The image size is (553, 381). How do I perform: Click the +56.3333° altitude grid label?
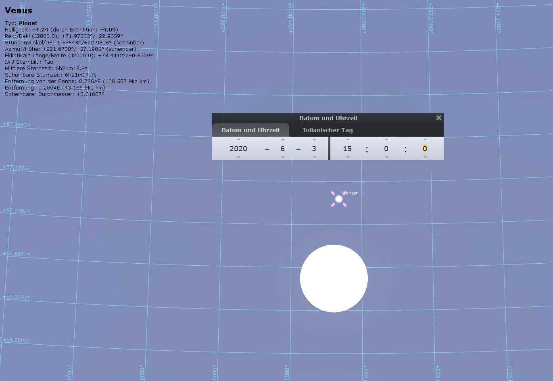coord(17,297)
